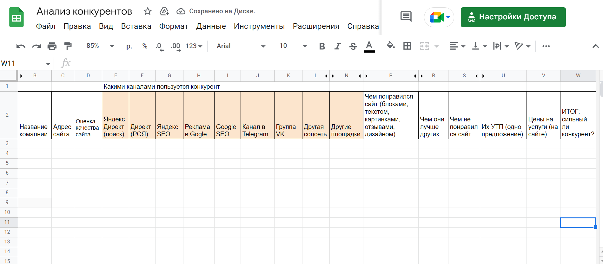Open the Формат menu
Viewport: 603px width, 264px height.
coord(174,26)
